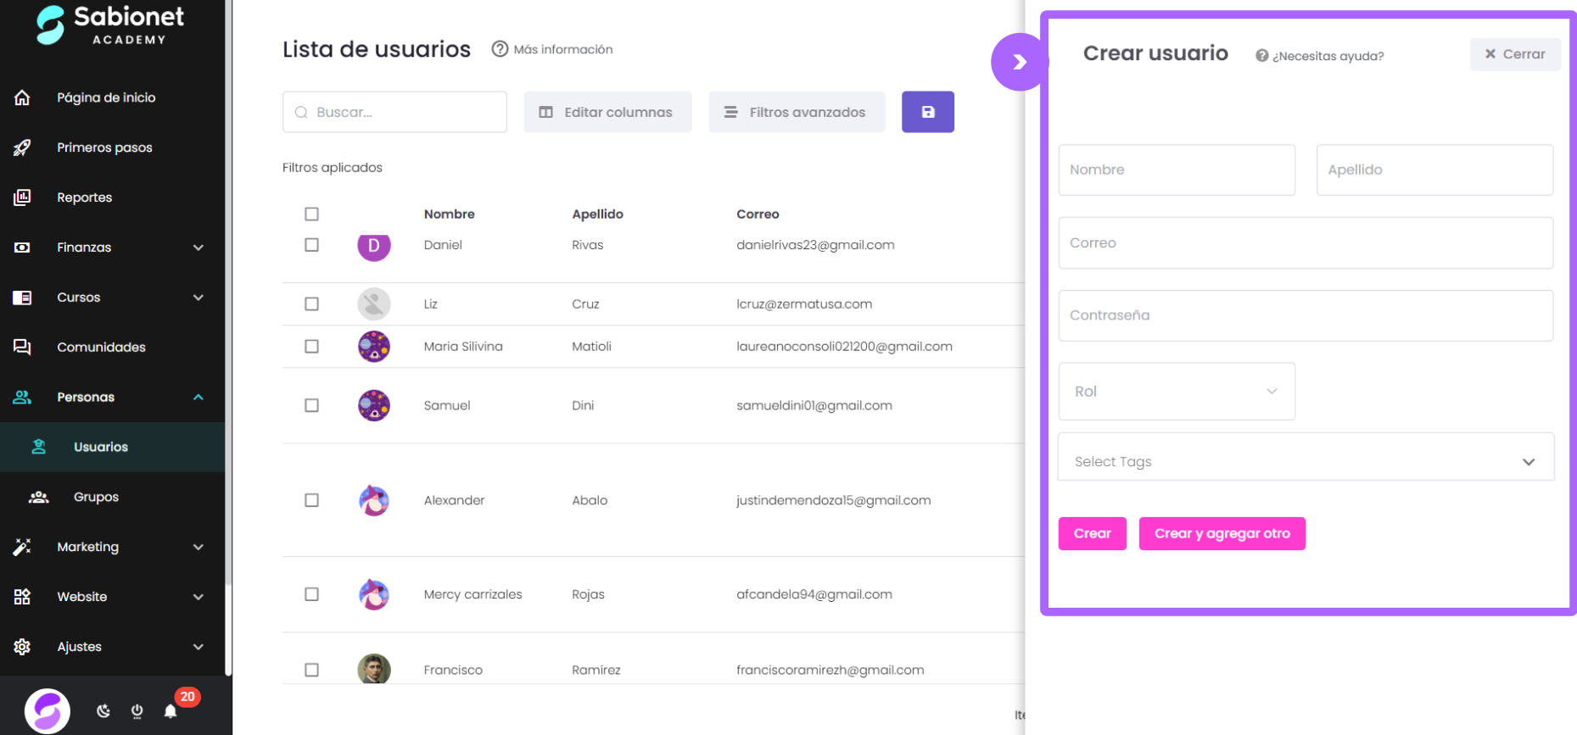Toggle dark mode moon icon
Screen dimensions: 1577x735
click(103, 710)
